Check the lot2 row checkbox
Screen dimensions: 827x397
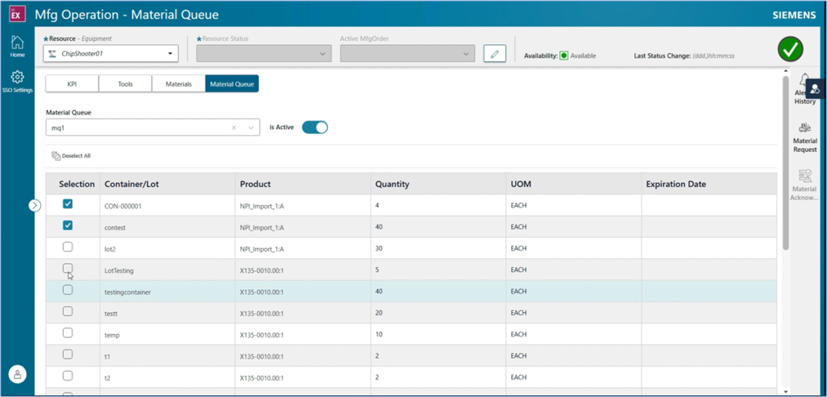68,247
